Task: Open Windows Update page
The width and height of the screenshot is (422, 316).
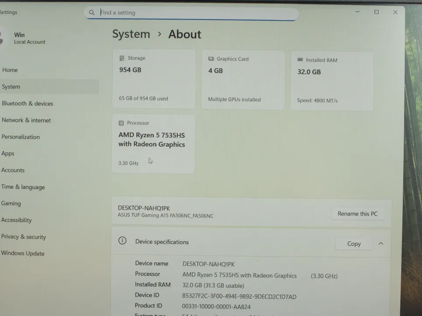Action: [x=23, y=253]
